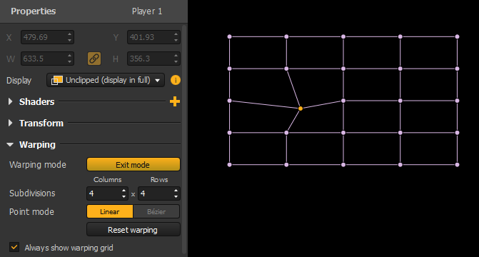479x257 pixels.
Task: Select the orange highlighted warp point
Action: tap(301, 109)
